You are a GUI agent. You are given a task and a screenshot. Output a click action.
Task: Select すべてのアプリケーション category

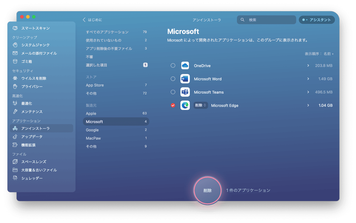pyautogui.click(x=116, y=32)
